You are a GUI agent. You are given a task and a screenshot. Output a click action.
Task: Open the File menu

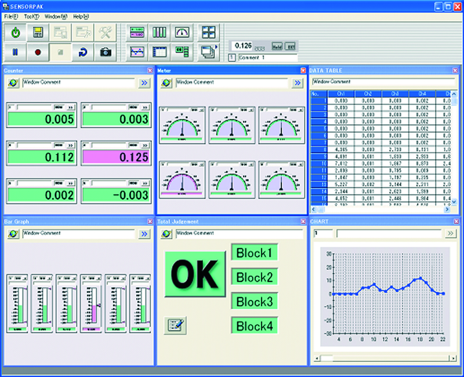pos(12,16)
